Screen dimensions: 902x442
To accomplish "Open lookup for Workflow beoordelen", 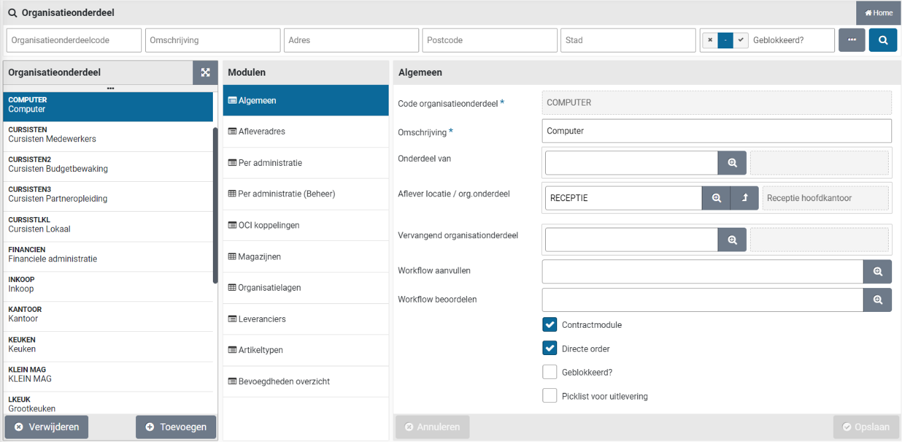I will 877,300.
